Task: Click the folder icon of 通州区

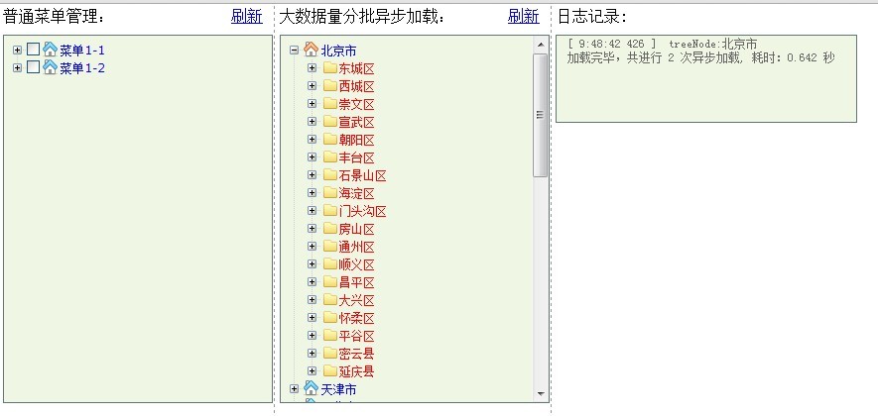Action: pos(329,247)
